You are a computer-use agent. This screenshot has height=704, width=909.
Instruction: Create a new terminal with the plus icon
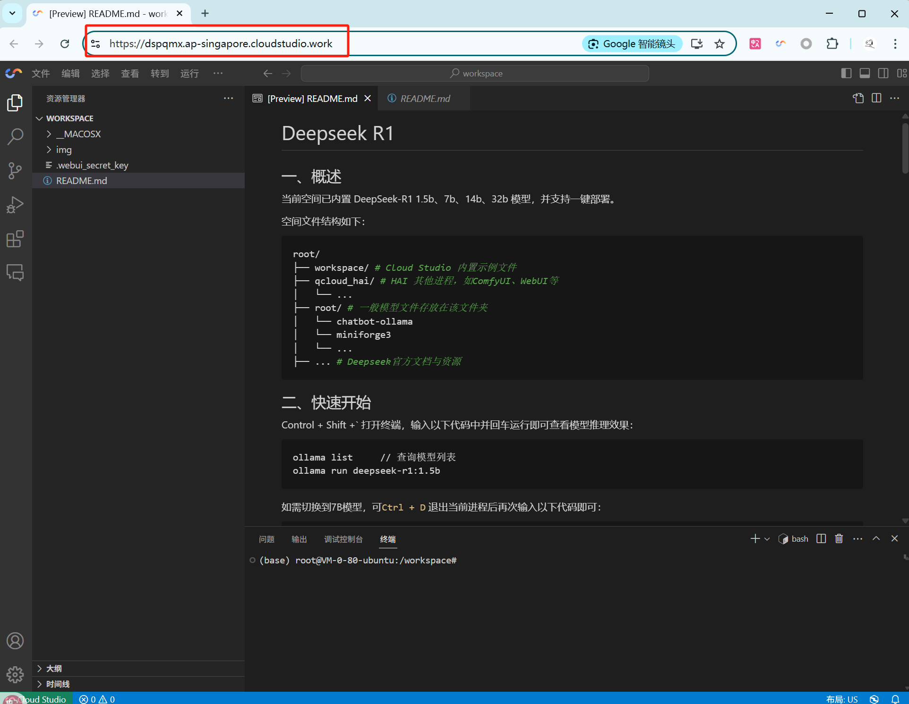pos(755,539)
